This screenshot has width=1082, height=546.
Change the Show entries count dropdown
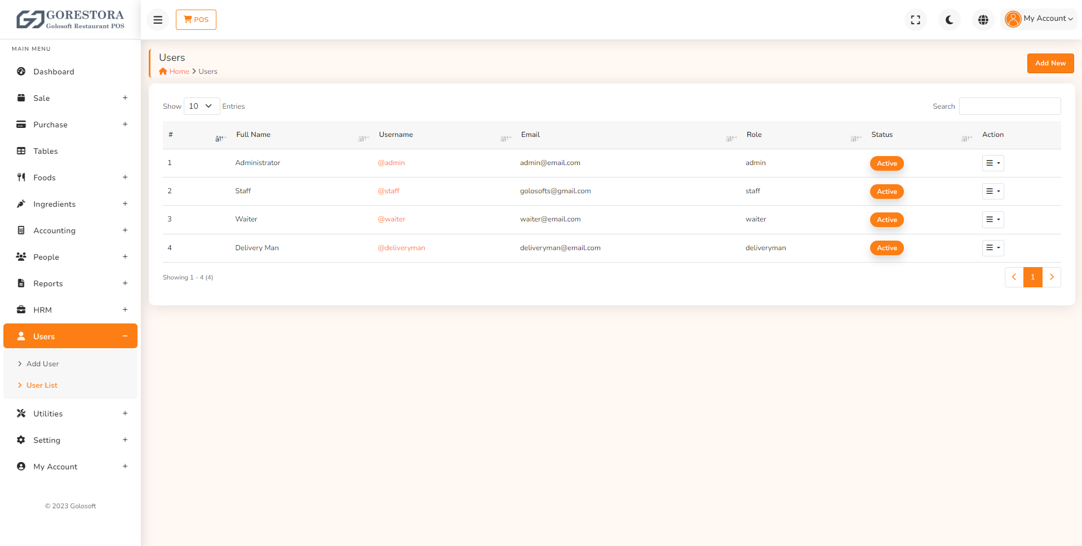coord(201,106)
